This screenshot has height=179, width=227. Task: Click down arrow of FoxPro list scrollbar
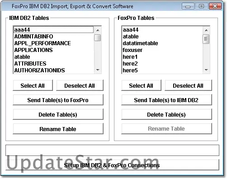pos(206,70)
